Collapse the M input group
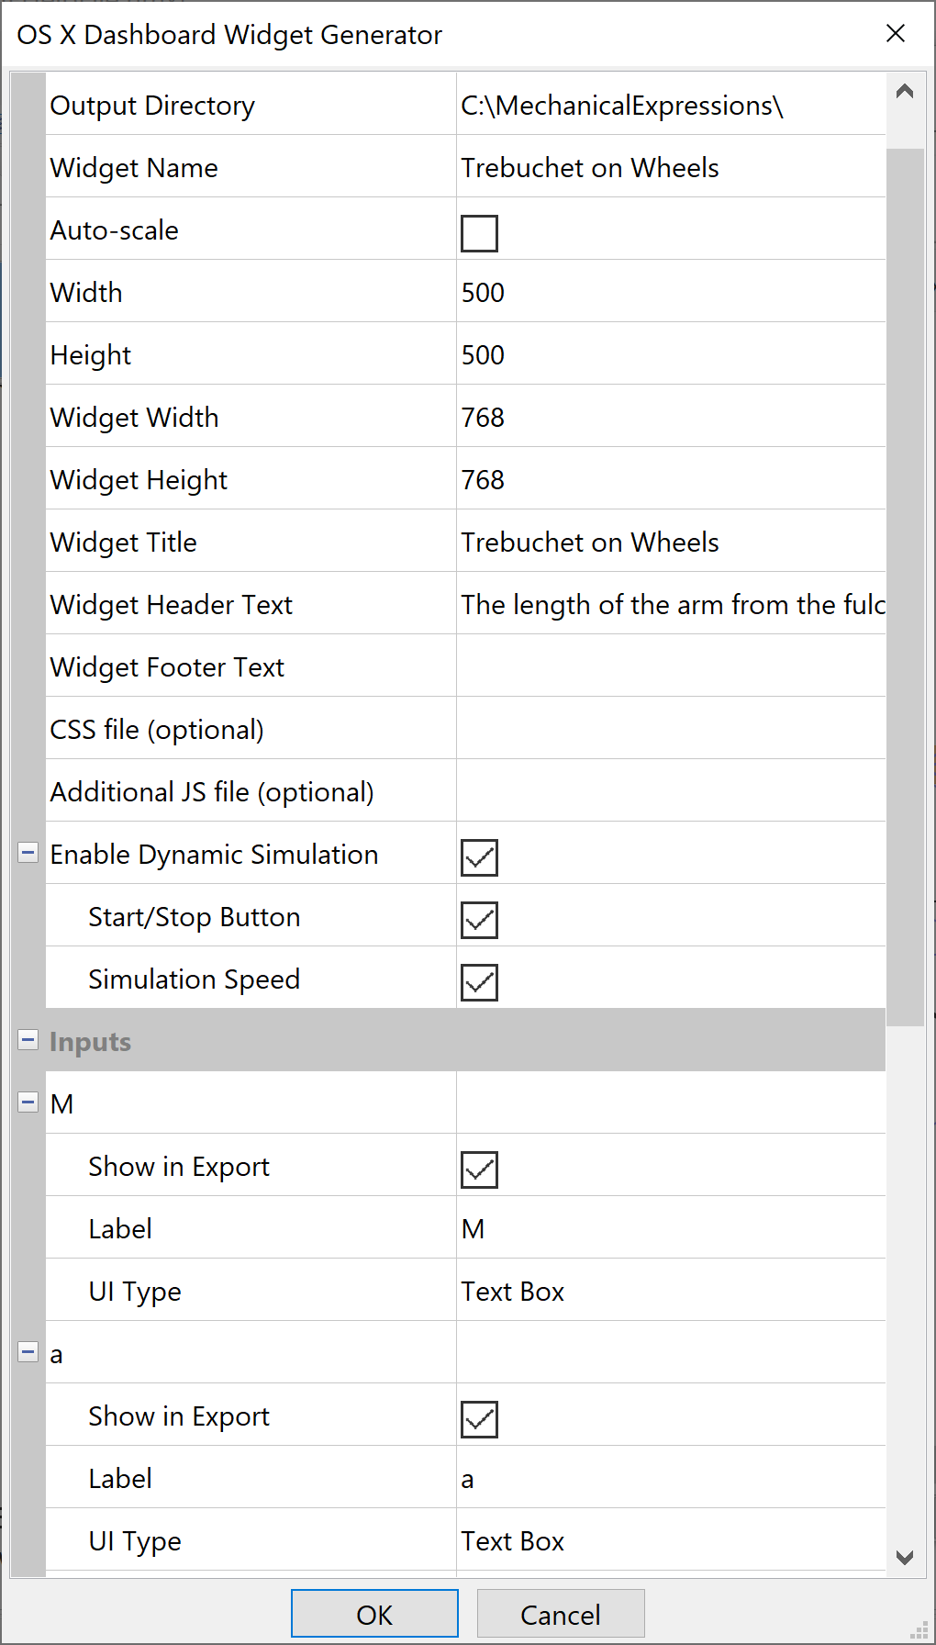 coord(28,1102)
